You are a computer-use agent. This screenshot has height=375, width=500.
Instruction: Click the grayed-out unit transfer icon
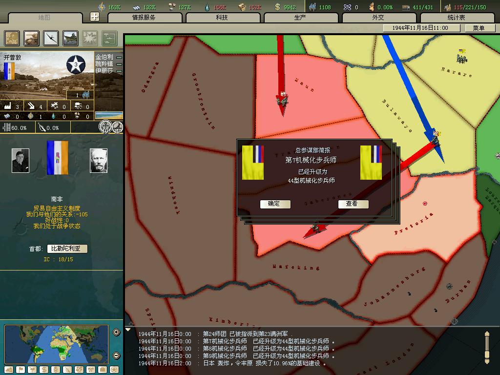click(110, 38)
